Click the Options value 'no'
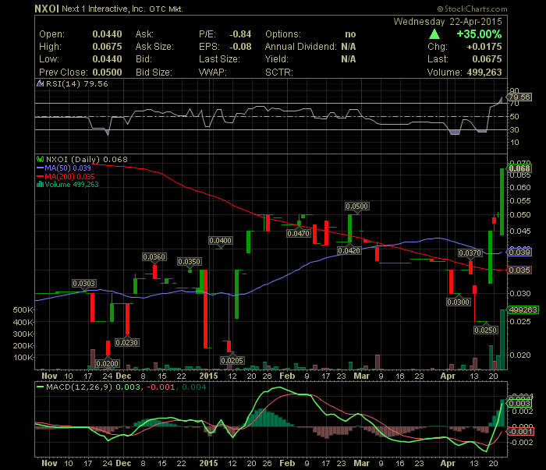546x470 pixels. pos(350,34)
